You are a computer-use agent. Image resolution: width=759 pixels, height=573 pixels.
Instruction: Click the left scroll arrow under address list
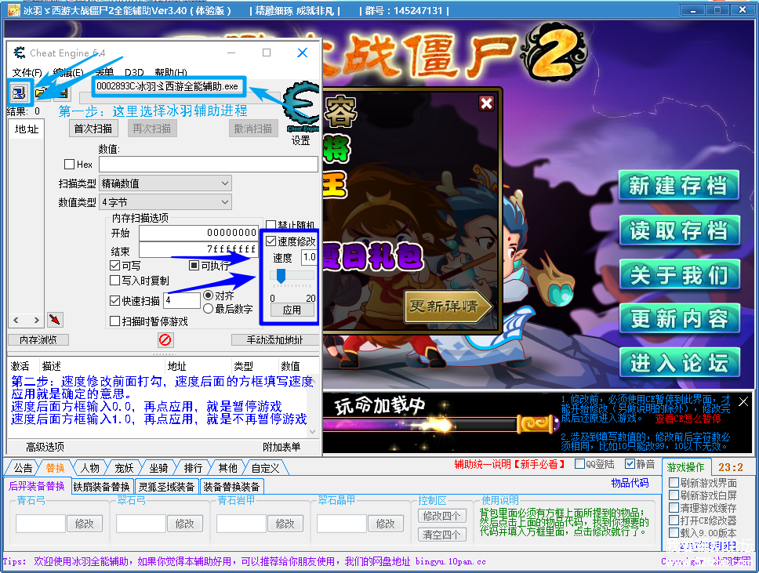tap(16, 320)
